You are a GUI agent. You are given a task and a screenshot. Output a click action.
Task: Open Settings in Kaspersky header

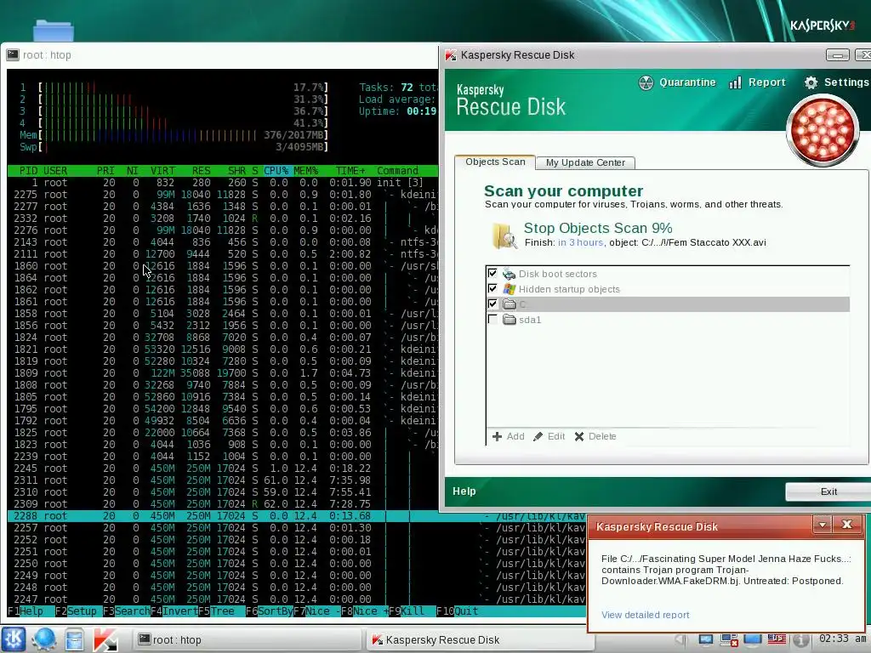pos(846,82)
